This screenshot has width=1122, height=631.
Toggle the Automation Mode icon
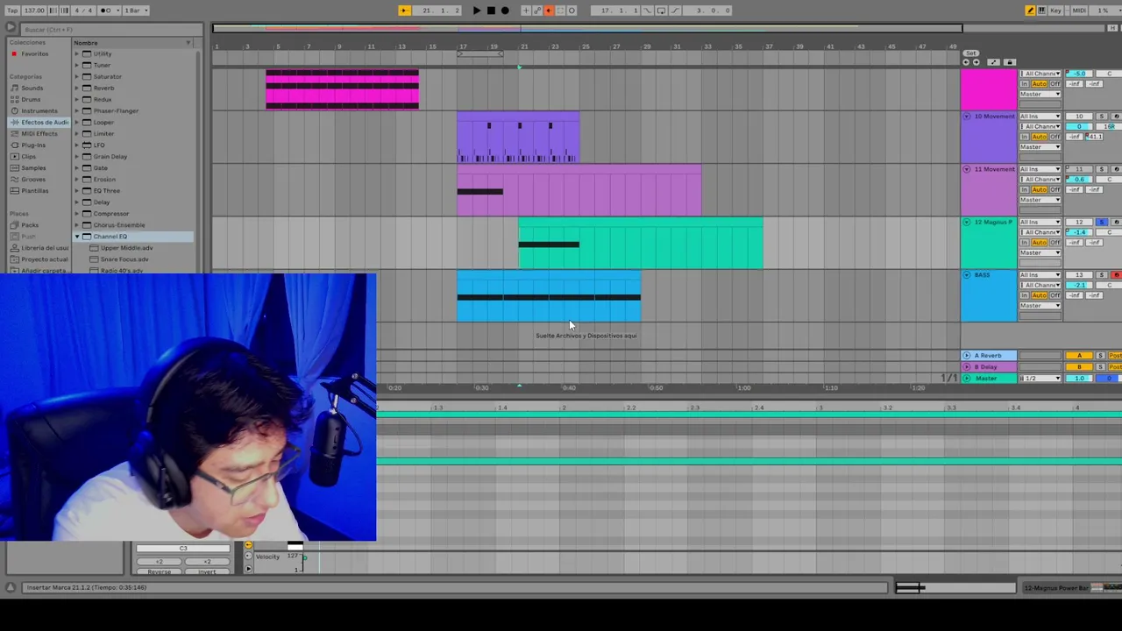click(993, 62)
